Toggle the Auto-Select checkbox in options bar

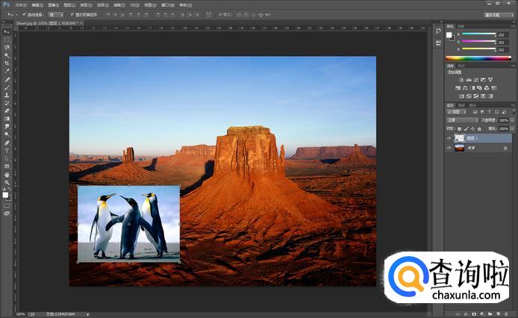(x=25, y=14)
